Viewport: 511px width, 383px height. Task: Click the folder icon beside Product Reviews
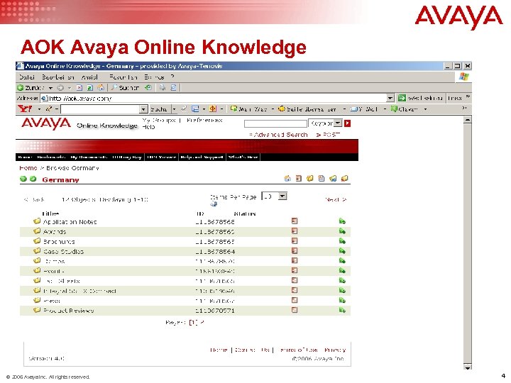coord(37,310)
